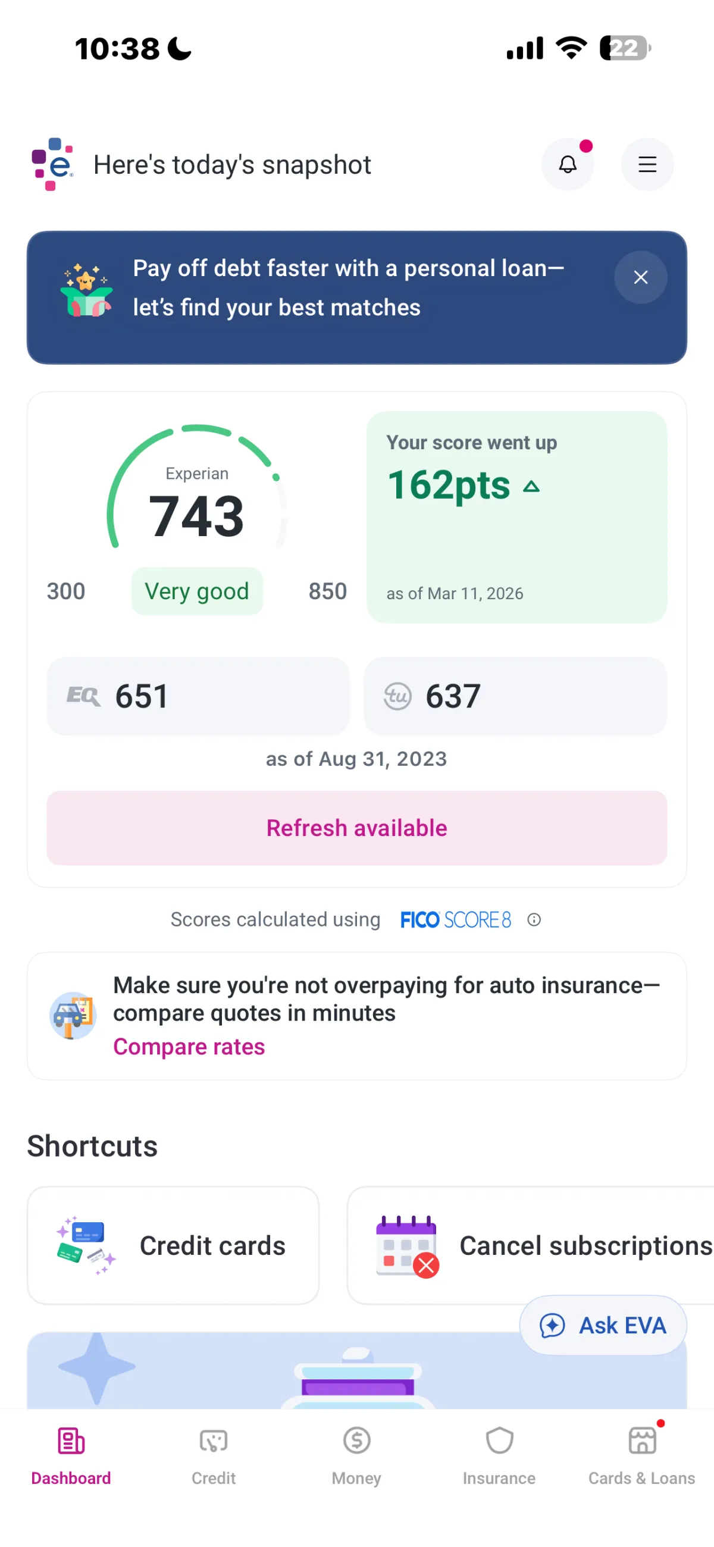Screen dimensions: 714x1547
Task: Dismiss the personal loan banner
Action: (x=640, y=277)
